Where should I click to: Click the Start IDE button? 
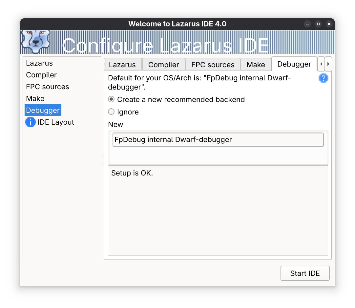[x=305, y=273]
